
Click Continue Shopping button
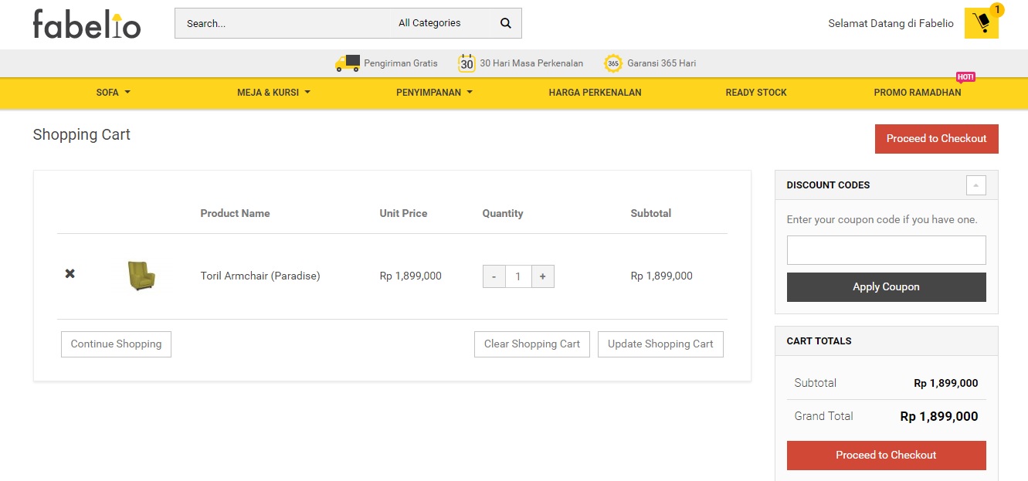(116, 344)
